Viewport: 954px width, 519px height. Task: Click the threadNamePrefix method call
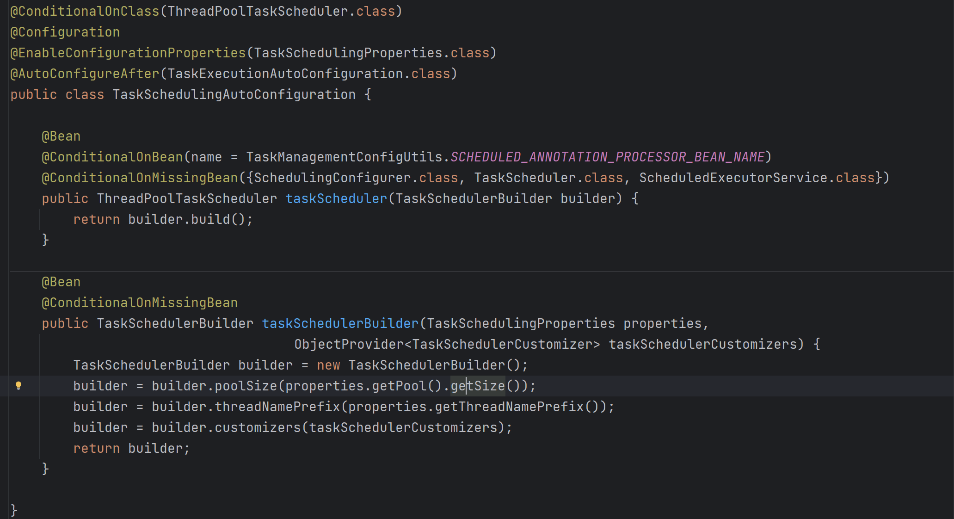click(277, 407)
